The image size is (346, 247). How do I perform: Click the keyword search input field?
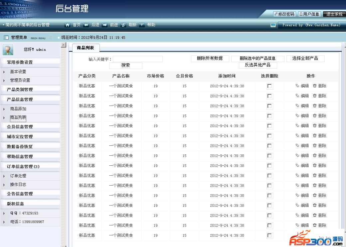click(137, 59)
